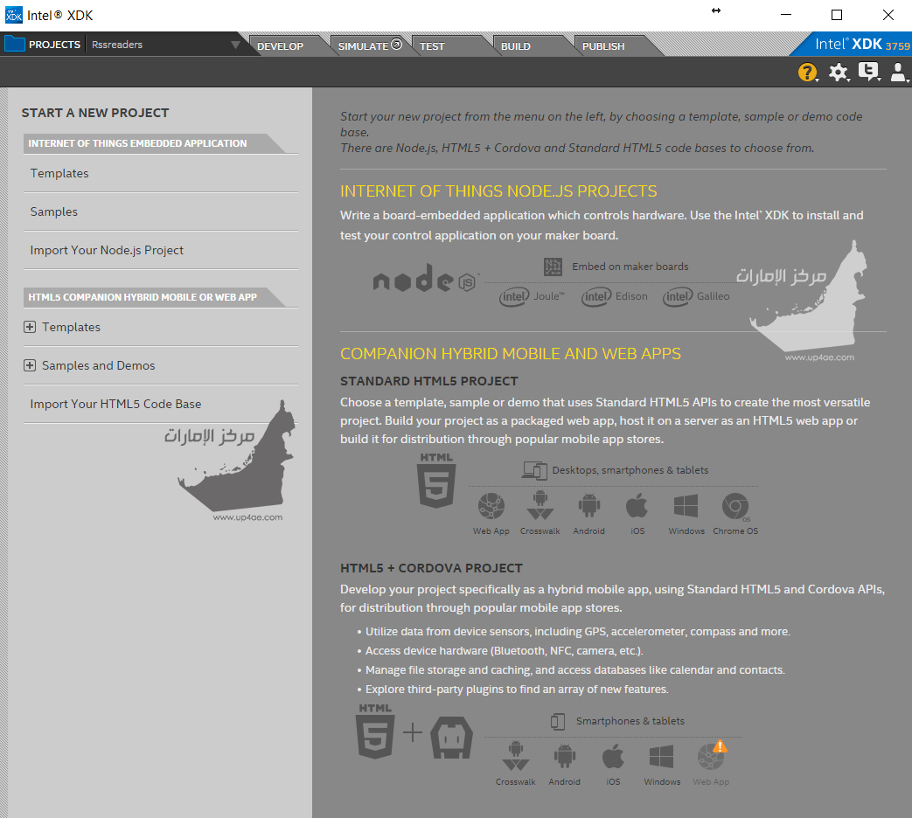The image size is (912, 818).
Task: Click the iOS apple icon under Smartphones & tablets
Action: pos(613,756)
